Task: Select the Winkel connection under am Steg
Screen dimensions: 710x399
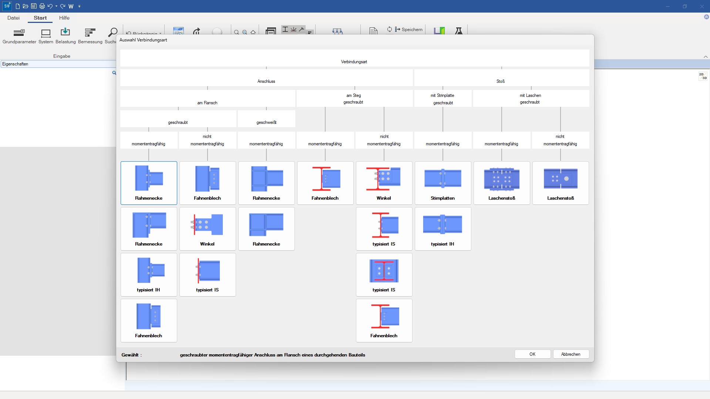Action: tap(384, 183)
